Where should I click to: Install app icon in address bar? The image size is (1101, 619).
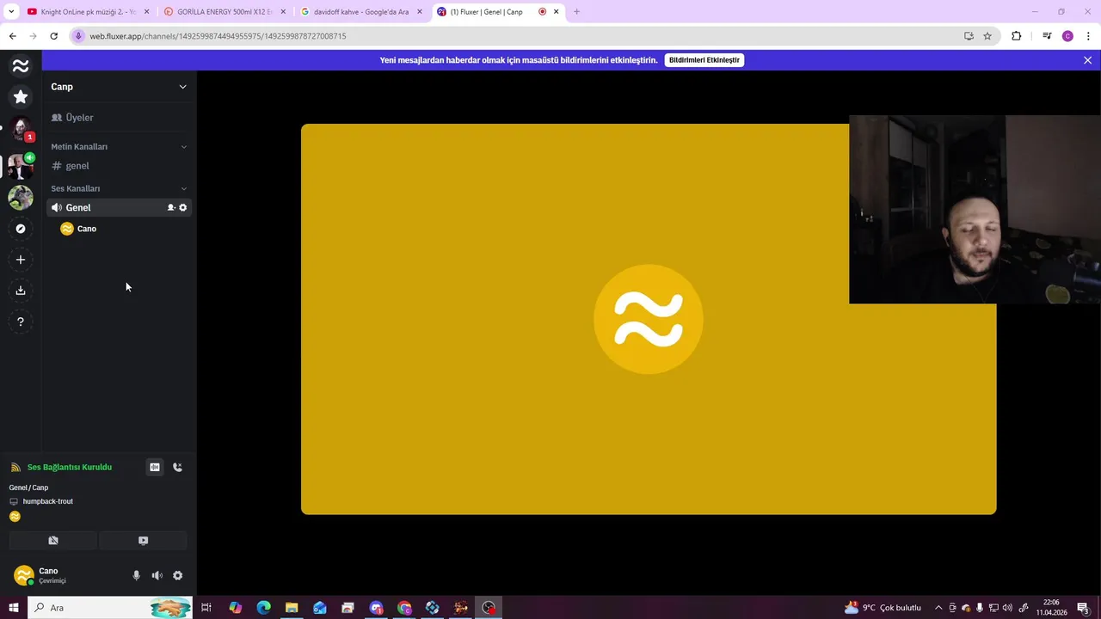(x=969, y=36)
